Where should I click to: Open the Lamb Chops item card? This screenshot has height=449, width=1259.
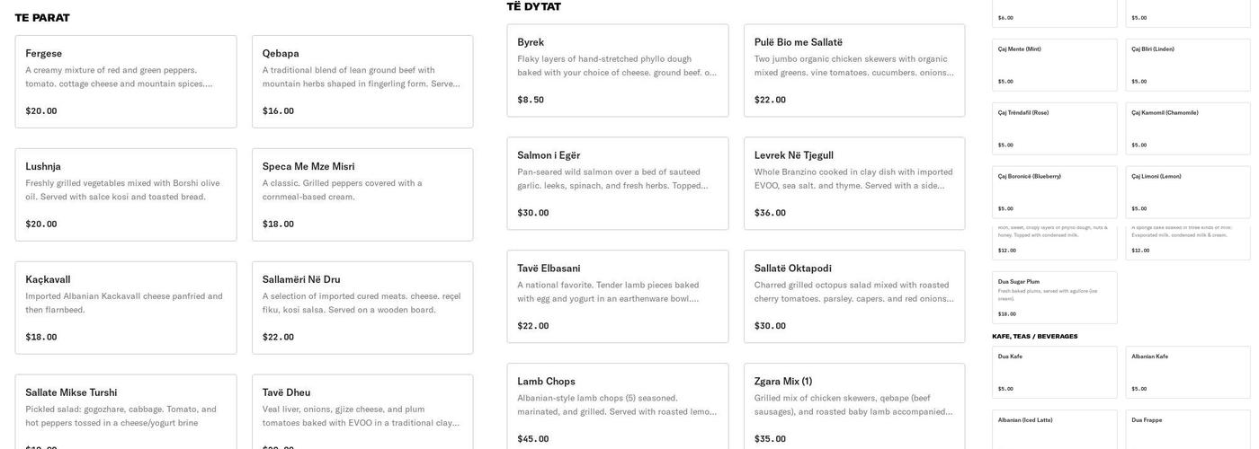(x=617, y=410)
